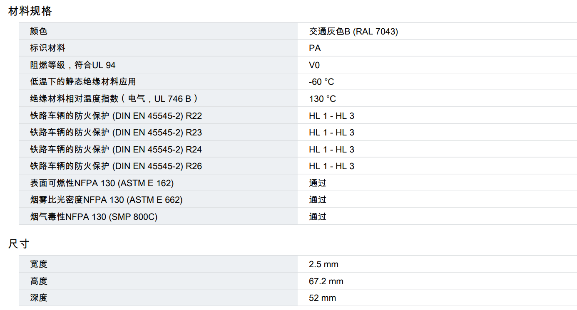Viewport: 577px width, 310px height.
Task: Select the 颜色 row label
Action: click(x=39, y=31)
